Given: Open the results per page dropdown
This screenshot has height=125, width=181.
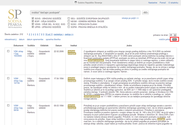Looking at the screenshot, I should (173, 35).
